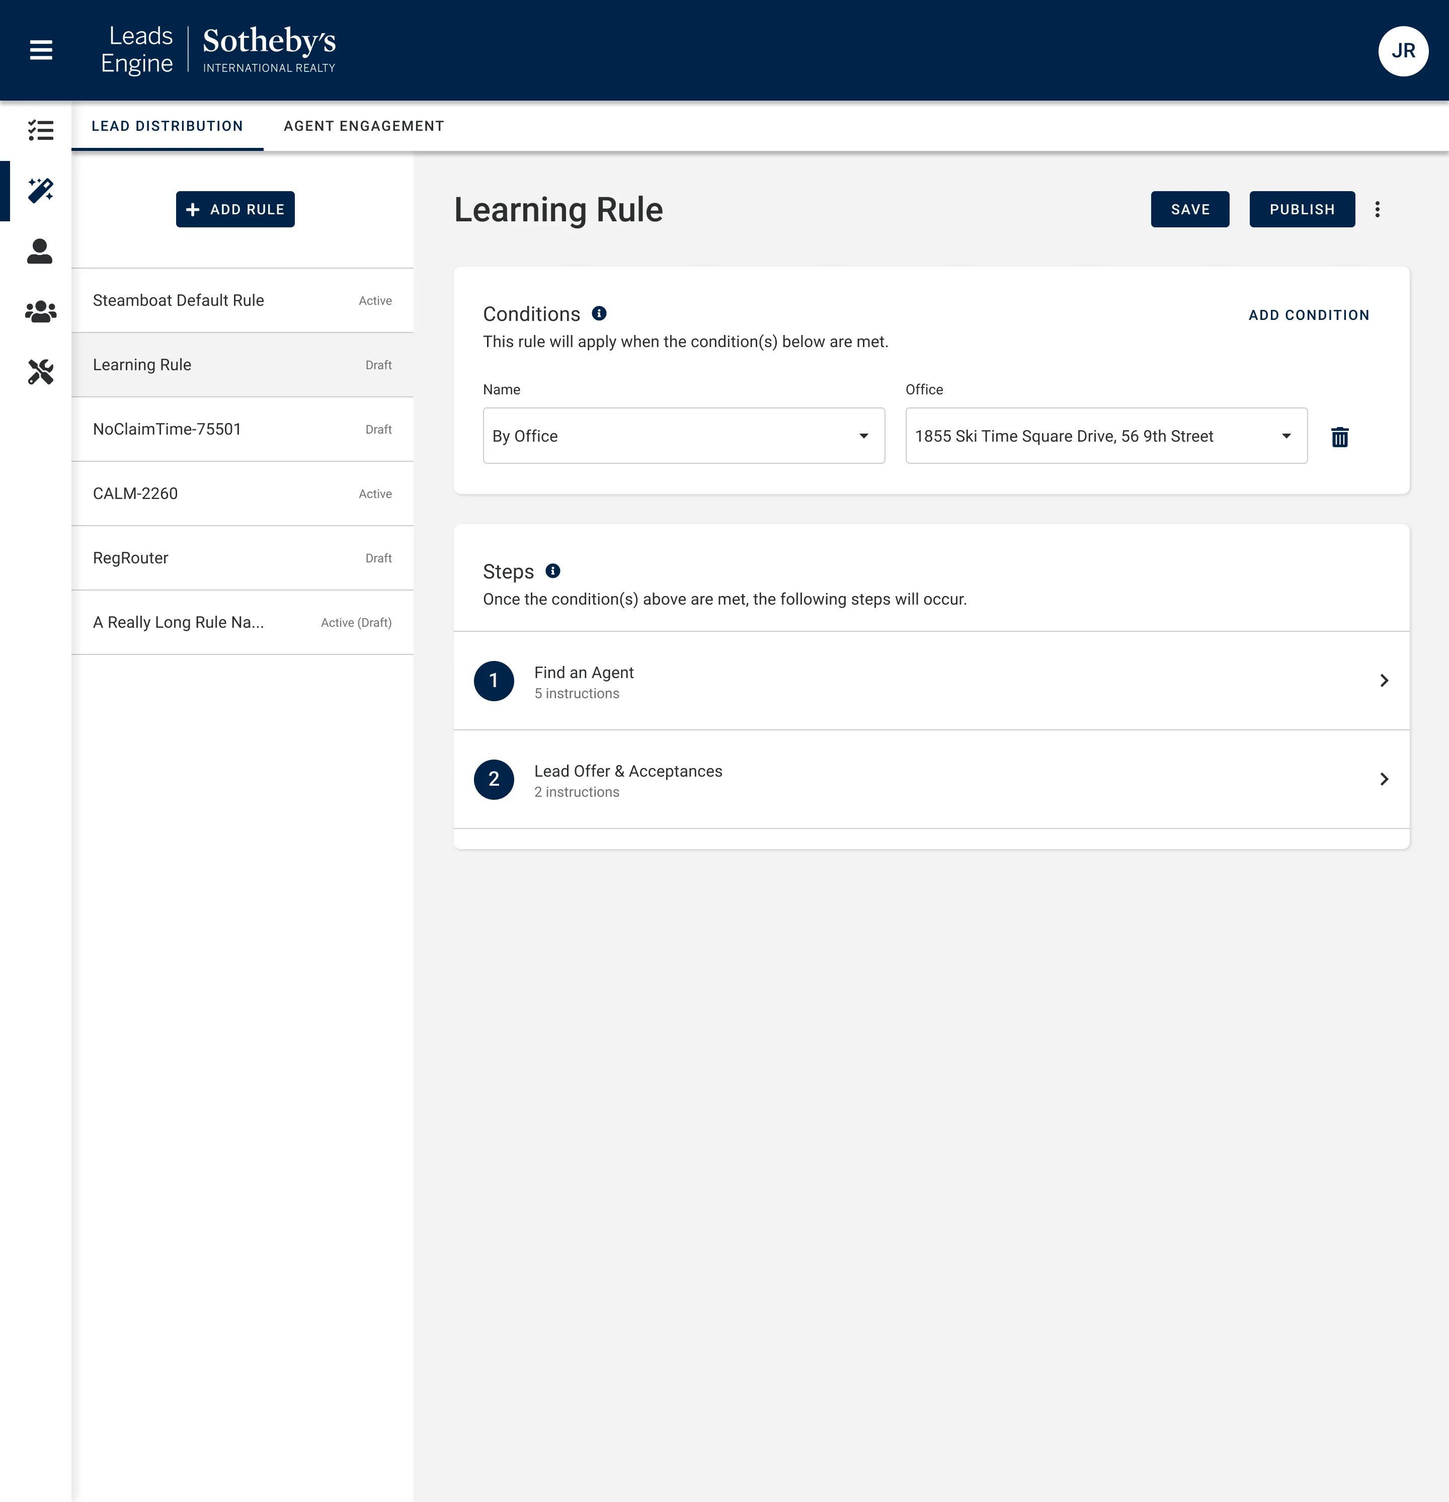Click the 'Active (Draft)' status label
Image resolution: width=1449 pixels, height=1502 pixels.
click(x=356, y=623)
